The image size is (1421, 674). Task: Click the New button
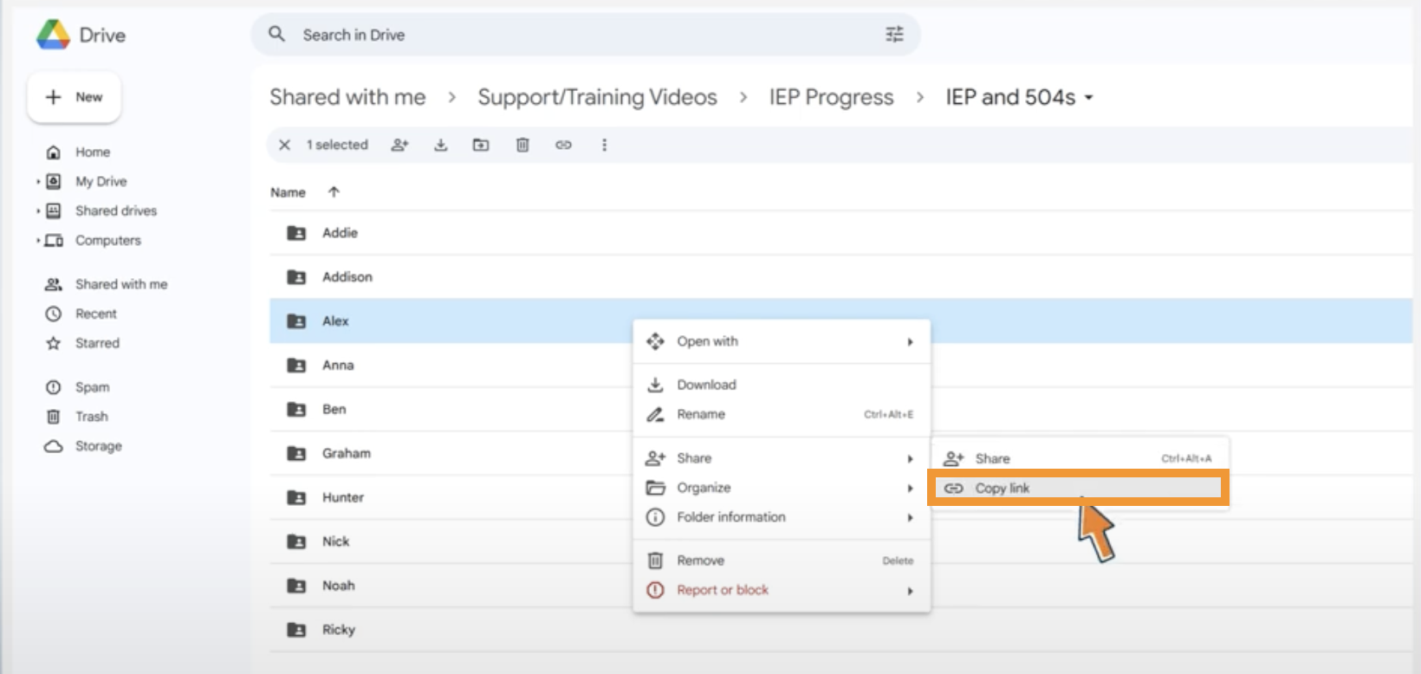(x=75, y=97)
